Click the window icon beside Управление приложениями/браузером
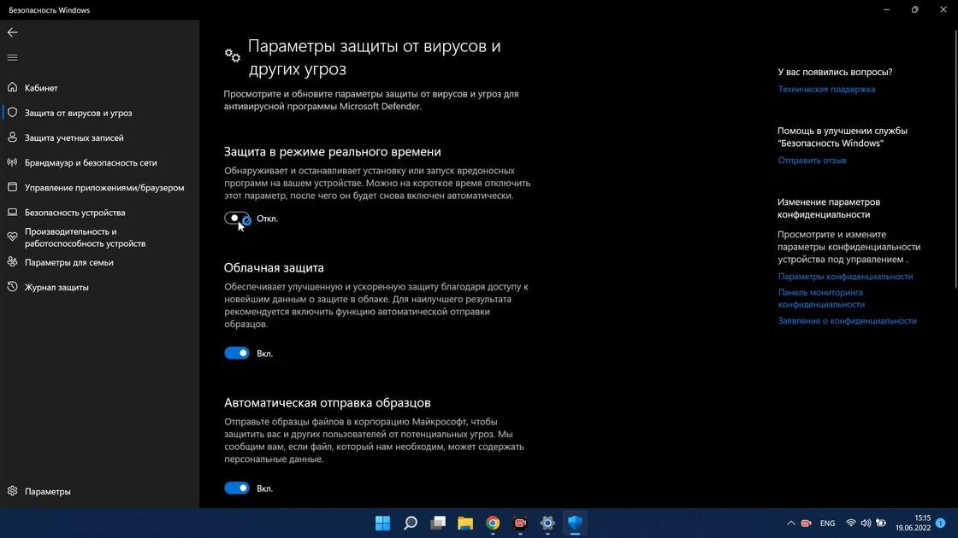 click(12, 187)
